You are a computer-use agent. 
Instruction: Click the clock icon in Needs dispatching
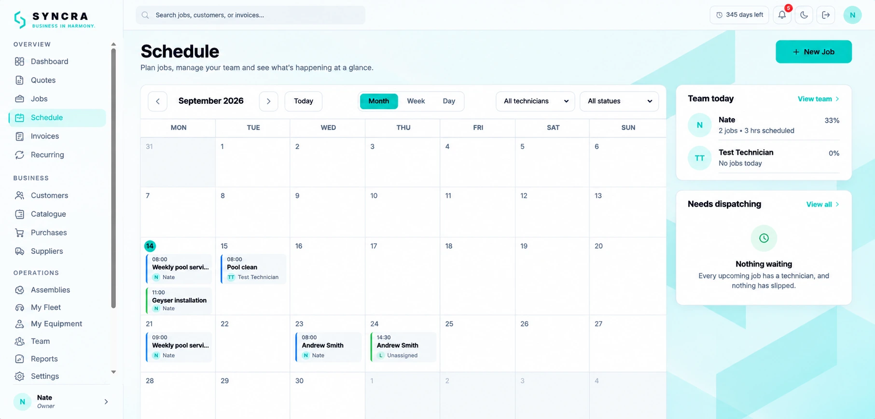point(764,238)
